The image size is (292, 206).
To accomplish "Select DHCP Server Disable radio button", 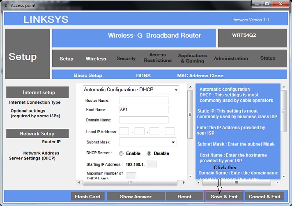I will [149, 154].
